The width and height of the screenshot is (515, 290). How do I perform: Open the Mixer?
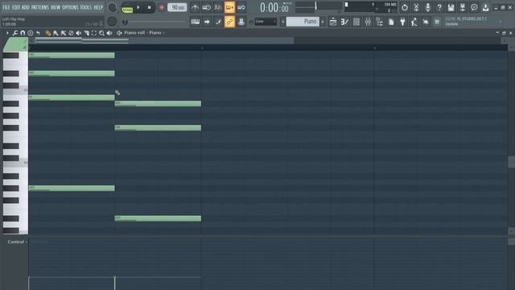click(368, 22)
